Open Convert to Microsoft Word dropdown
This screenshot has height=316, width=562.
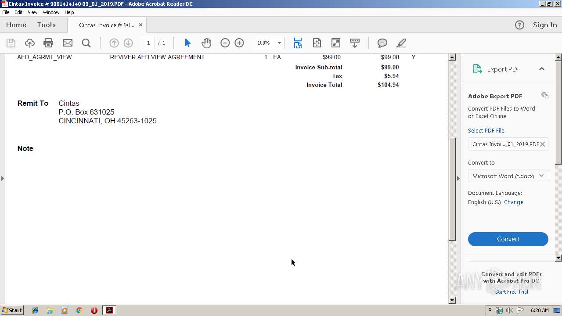click(x=508, y=176)
